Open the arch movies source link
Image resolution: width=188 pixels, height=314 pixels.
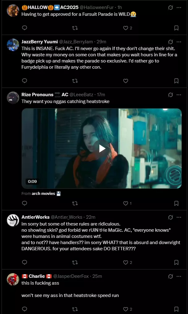[43, 193]
